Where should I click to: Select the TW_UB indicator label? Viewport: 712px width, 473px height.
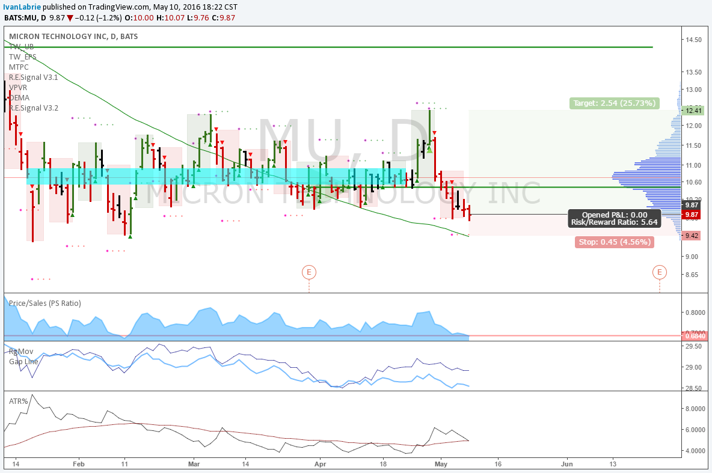point(21,47)
